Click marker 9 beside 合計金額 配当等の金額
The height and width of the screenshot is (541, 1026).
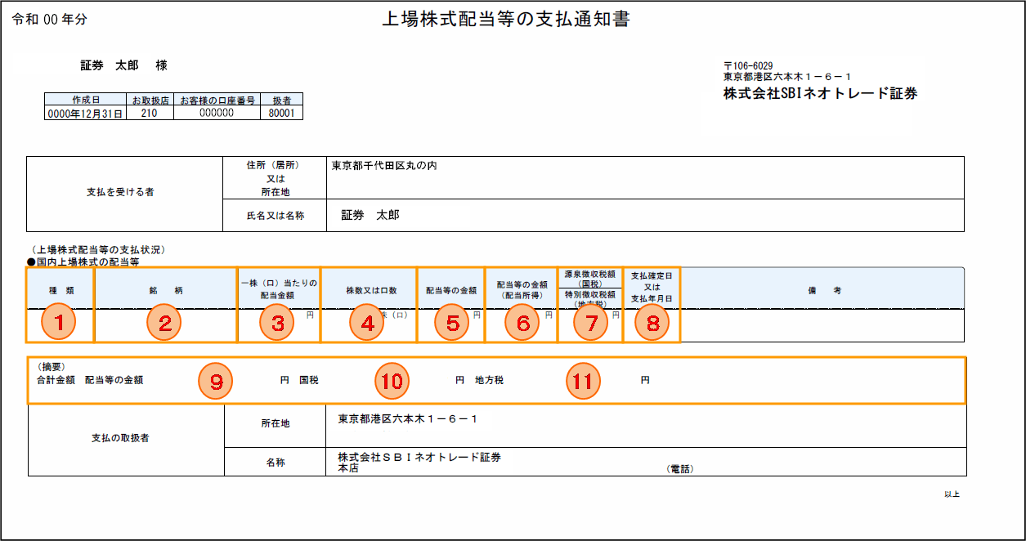pyautogui.click(x=216, y=381)
